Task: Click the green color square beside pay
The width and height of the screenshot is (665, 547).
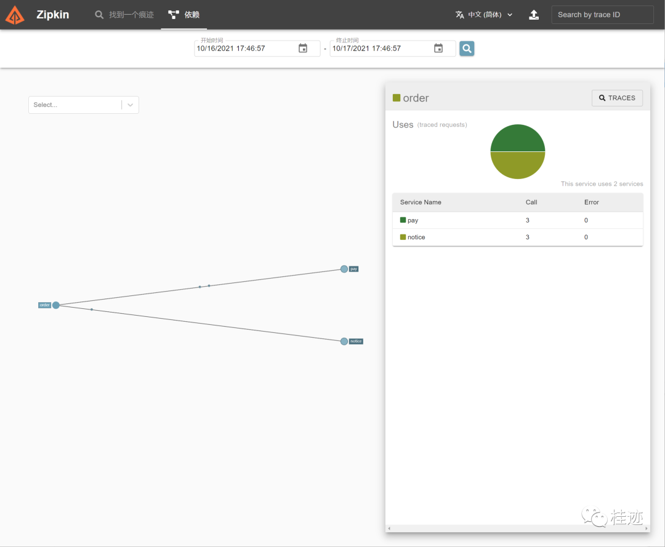Action: pyautogui.click(x=403, y=220)
